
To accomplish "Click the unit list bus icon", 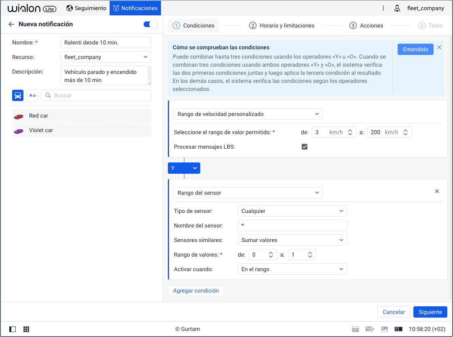I will (18, 95).
